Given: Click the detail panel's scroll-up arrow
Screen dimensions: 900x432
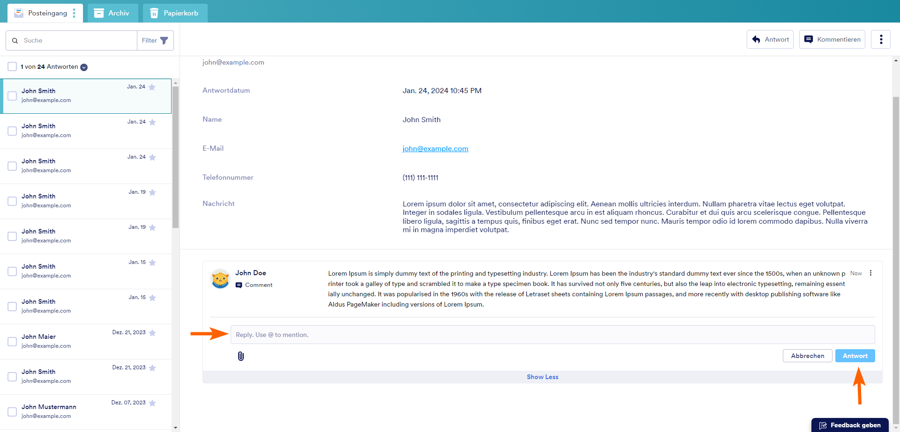Looking at the screenshot, I should [896, 60].
